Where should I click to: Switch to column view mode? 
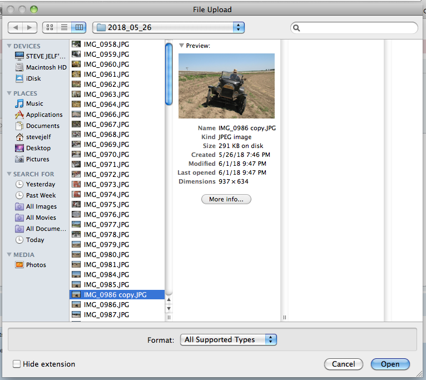coord(79,27)
